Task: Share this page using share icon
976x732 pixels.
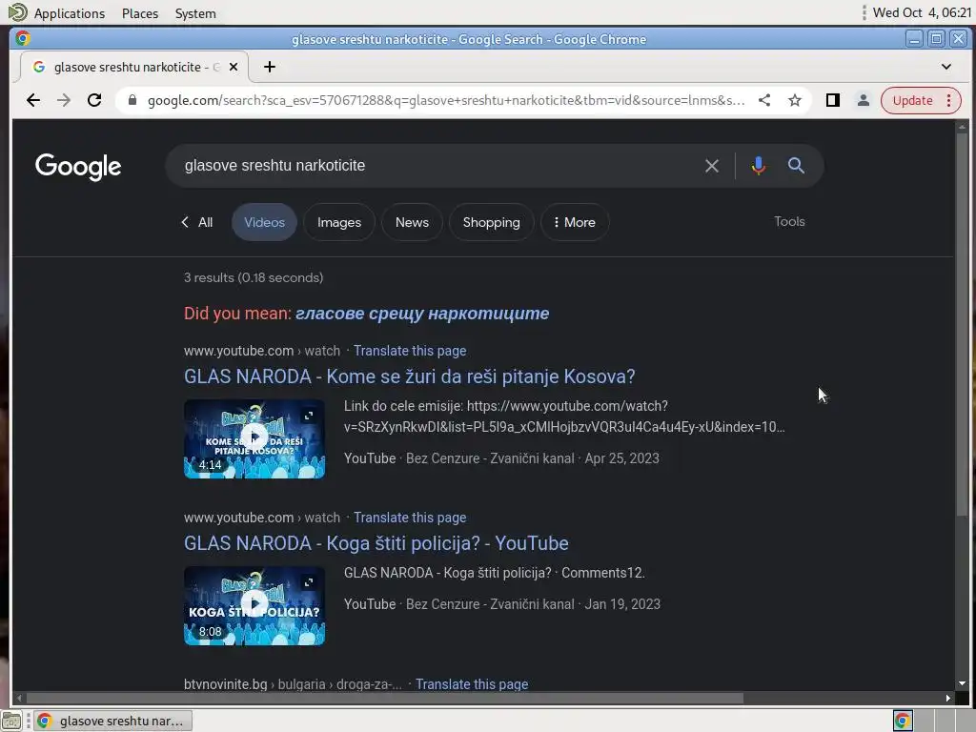Action: click(764, 100)
